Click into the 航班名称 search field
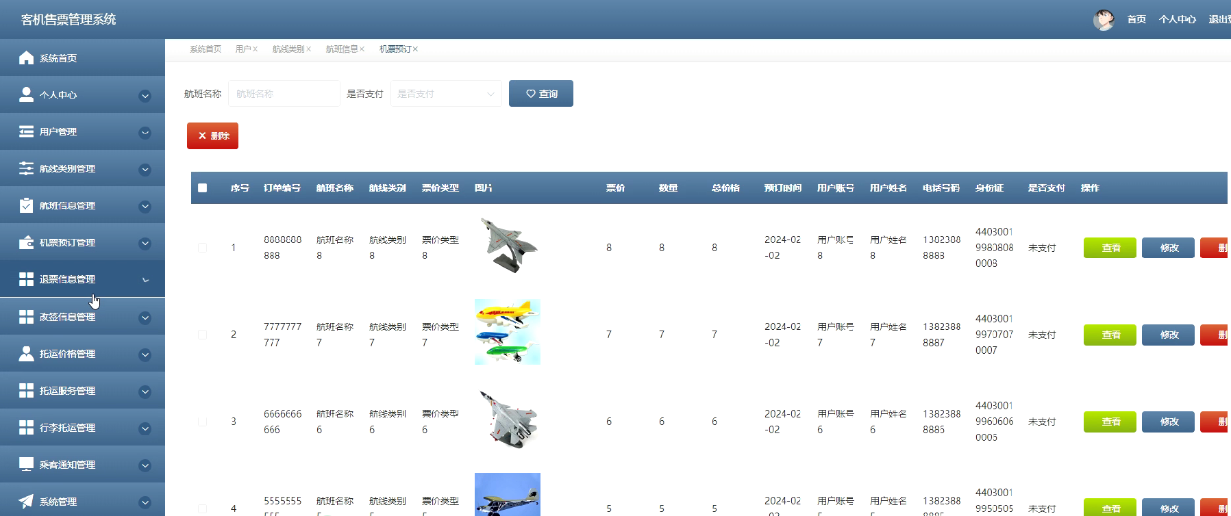Image resolution: width=1231 pixels, height=516 pixels. click(x=284, y=94)
